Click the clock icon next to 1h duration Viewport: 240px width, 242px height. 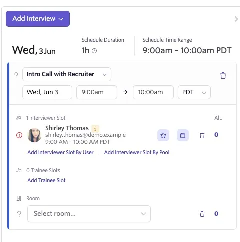click(x=94, y=51)
